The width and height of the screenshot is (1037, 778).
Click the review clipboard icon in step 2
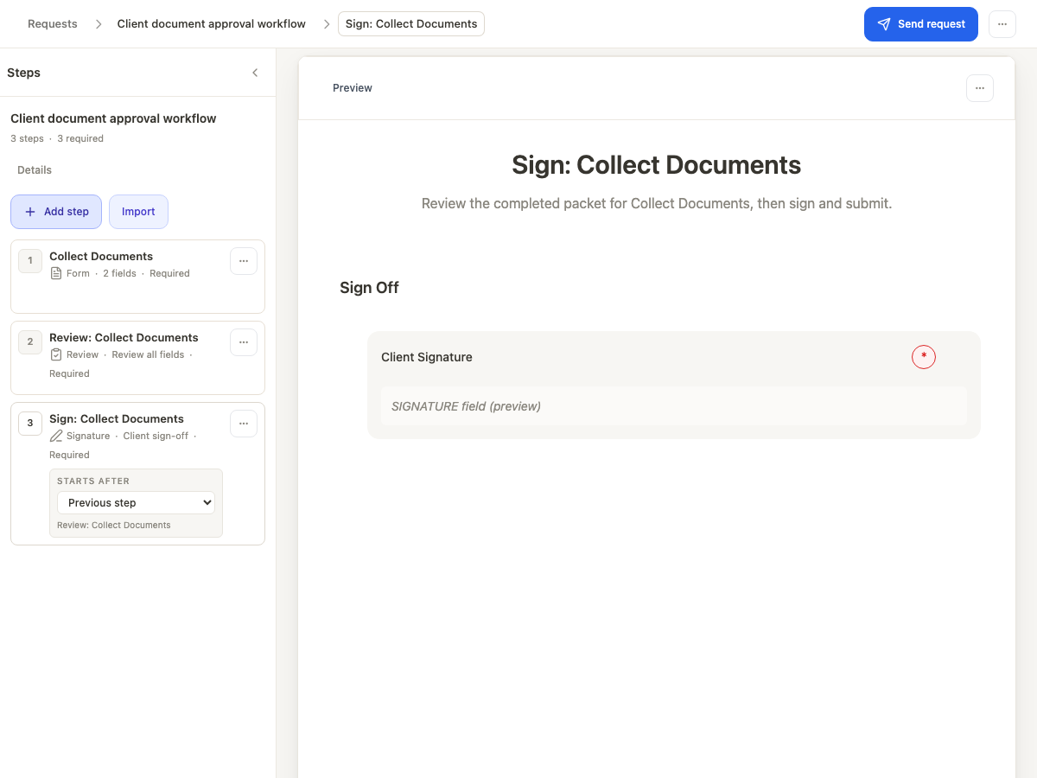(56, 354)
